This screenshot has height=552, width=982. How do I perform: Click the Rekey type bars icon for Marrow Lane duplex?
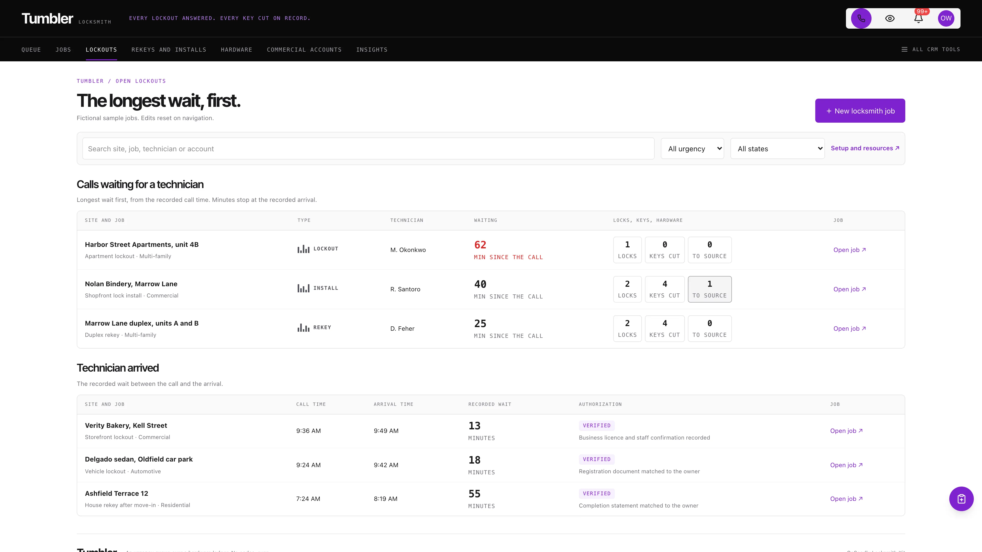304,328
